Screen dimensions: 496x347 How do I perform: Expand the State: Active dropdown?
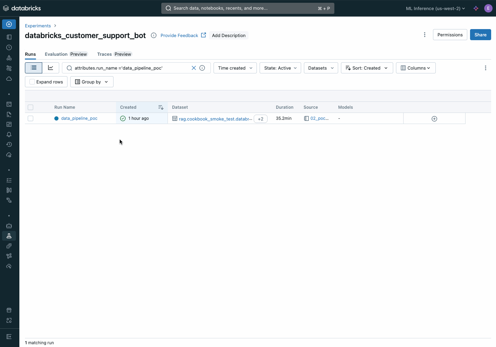pos(280,68)
